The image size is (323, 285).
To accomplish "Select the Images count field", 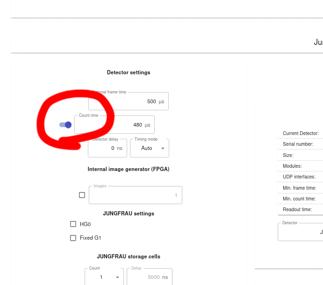I will pyautogui.click(x=135, y=195).
